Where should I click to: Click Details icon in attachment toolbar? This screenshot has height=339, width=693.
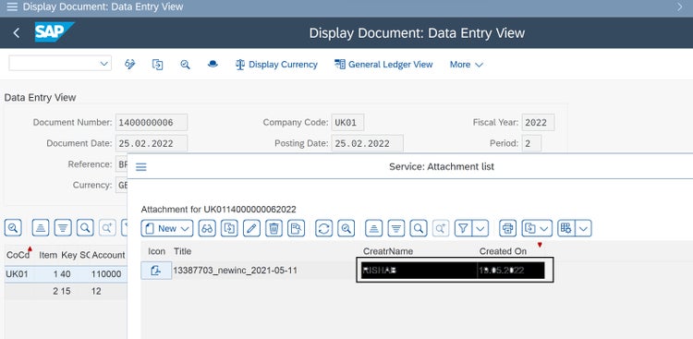[346, 228]
